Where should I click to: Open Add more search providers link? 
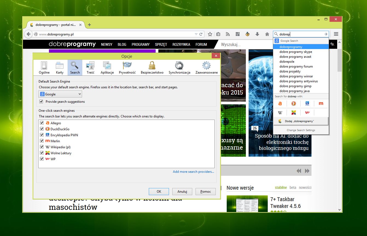(x=193, y=172)
